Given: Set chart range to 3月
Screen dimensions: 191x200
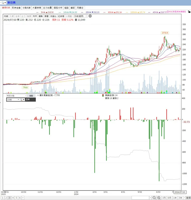Looking at the screenshot, I should point(164,198).
